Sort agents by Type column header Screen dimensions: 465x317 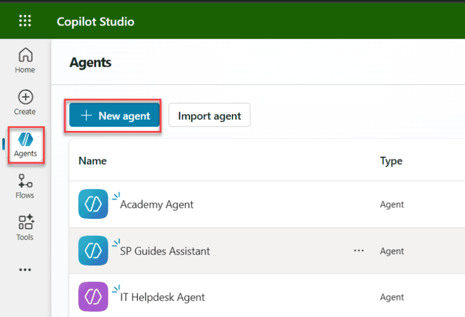pyautogui.click(x=391, y=161)
